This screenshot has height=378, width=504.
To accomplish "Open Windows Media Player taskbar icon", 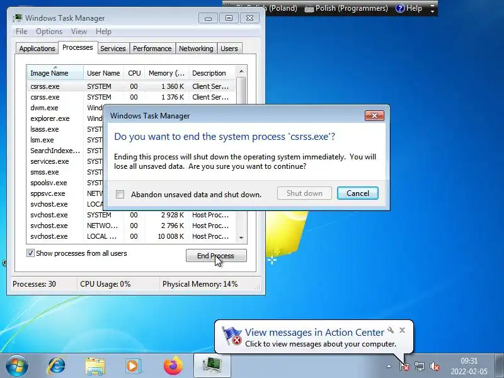I will [132, 366].
